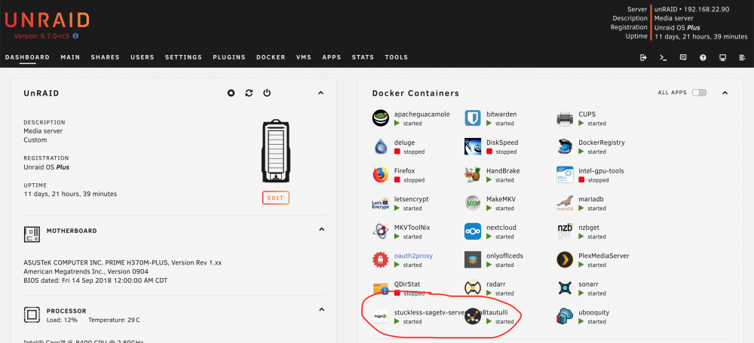Open the Shares menu tab
This screenshot has height=343, width=754.
pos(106,57)
